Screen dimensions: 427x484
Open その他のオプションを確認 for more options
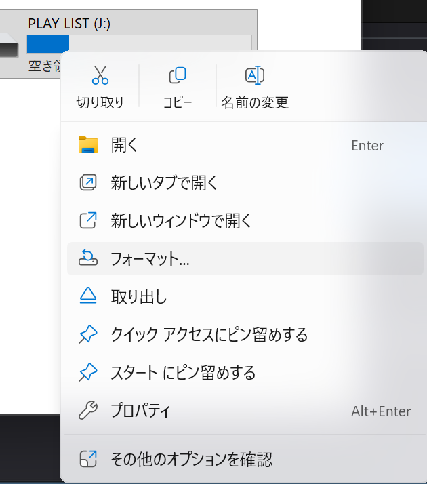192,460
